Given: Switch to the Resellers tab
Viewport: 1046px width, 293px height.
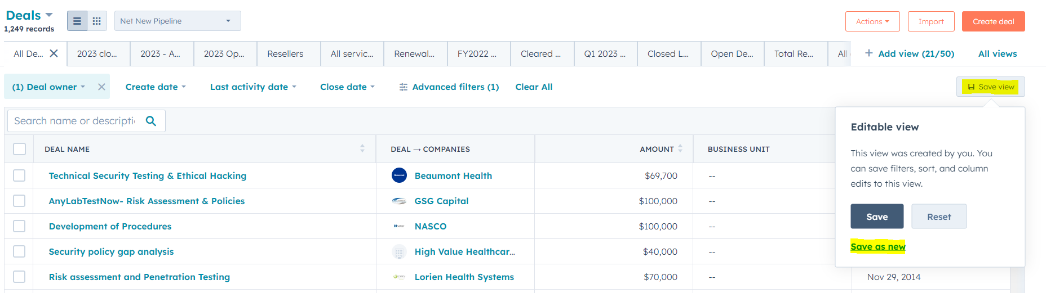Looking at the screenshot, I should coord(285,54).
